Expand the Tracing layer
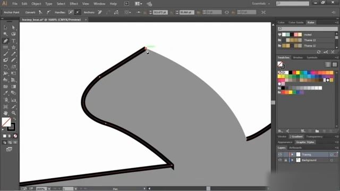The height and width of the screenshot is (191, 340). (x=292, y=154)
